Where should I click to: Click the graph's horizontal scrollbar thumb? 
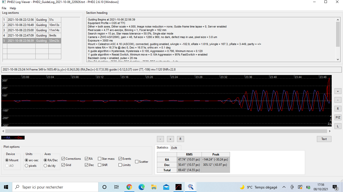pos(166,131)
